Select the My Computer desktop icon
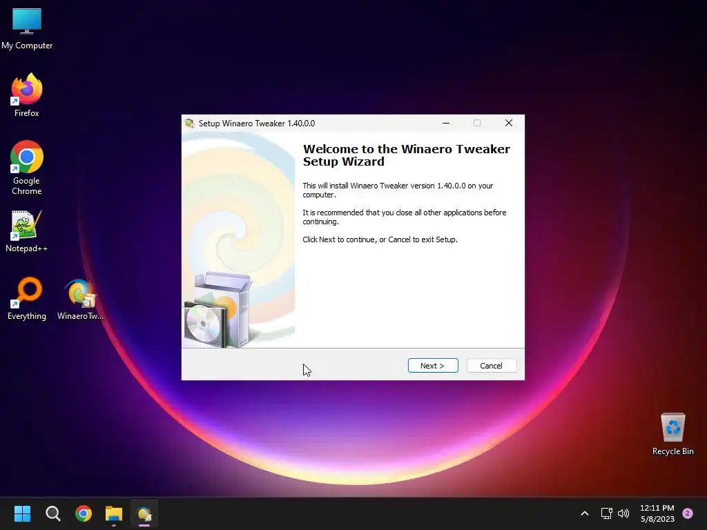Screen dimensions: 707x530 27,29
